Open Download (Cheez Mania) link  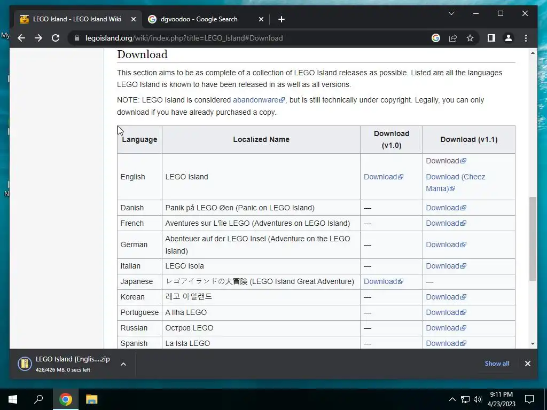pyautogui.click(x=455, y=183)
